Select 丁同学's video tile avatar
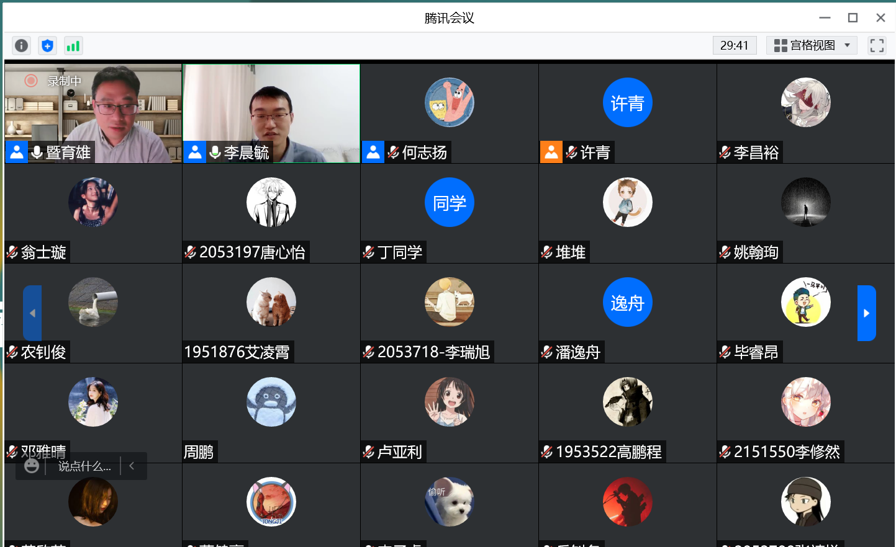 coord(449,202)
